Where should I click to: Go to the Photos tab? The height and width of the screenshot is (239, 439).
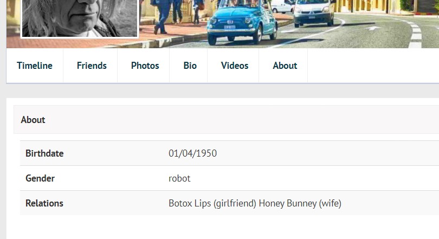pos(145,66)
